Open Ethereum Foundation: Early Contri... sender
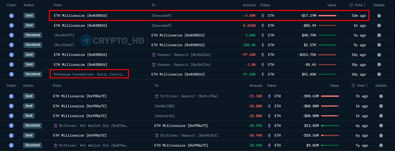 coord(89,74)
